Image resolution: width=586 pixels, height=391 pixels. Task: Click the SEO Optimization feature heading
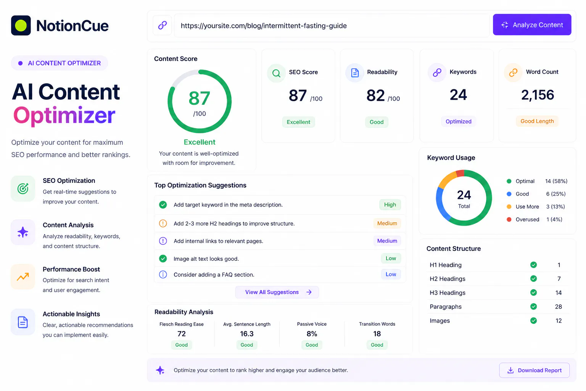click(x=69, y=181)
